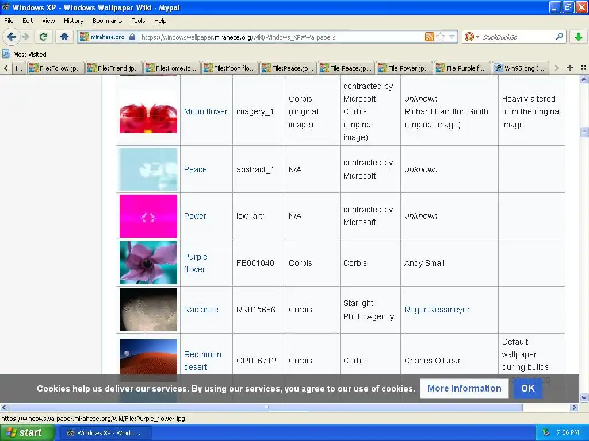Bookmark this page with the star icon
This screenshot has width=589, height=441.
[441, 37]
